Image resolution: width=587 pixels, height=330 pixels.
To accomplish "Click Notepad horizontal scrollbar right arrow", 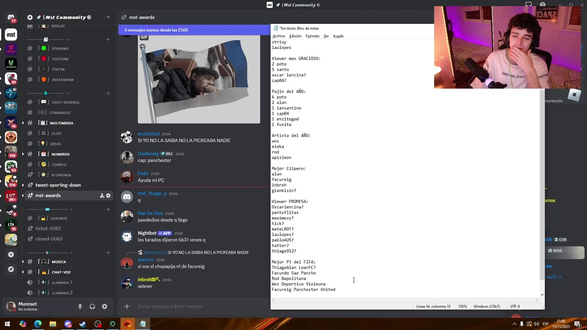I will (x=537, y=300).
